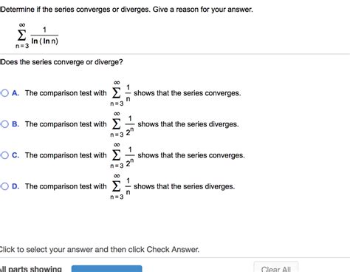Click the All parts showing label
This screenshot has width=350, height=272.
click(31, 269)
